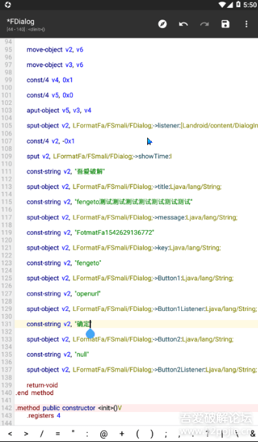Insert the & symbol from shortcut bar
Image resolution: width=258 pixels, height=442 pixels.
tap(252, 434)
